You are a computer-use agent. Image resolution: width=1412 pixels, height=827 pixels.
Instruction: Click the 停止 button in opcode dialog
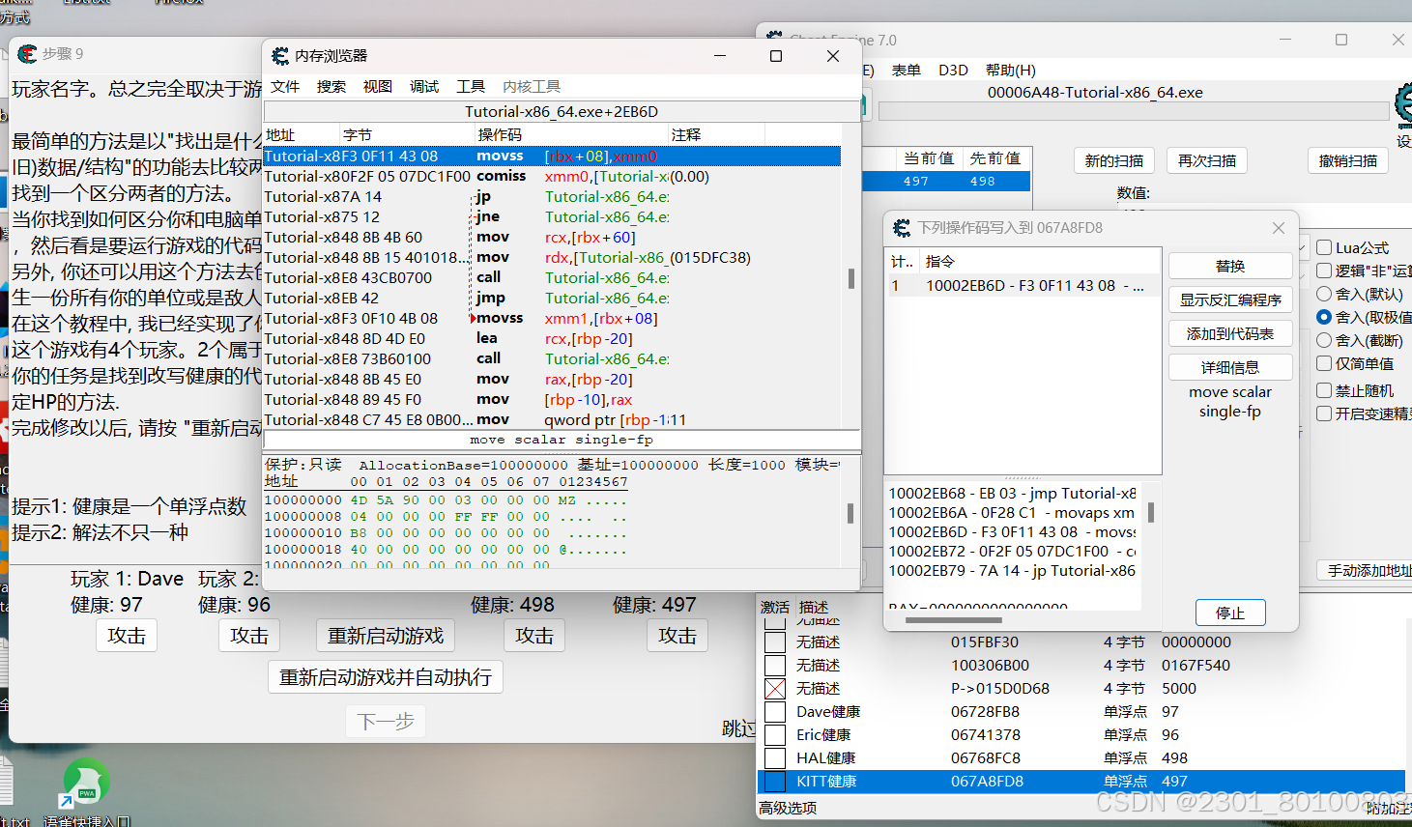point(1230,613)
